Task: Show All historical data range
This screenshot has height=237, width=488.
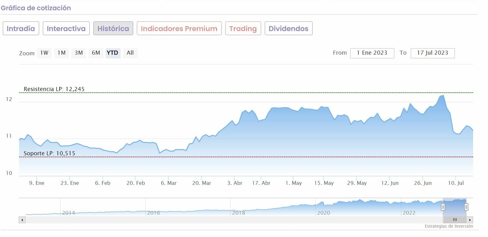Action: pyautogui.click(x=130, y=53)
